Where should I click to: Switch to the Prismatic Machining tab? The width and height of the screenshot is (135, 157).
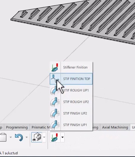[40, 127]
